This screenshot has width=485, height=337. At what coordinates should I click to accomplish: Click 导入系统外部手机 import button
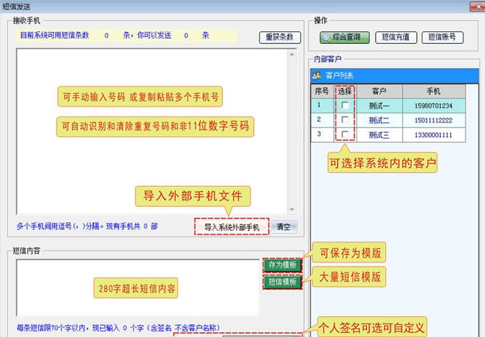click(232, 227)
